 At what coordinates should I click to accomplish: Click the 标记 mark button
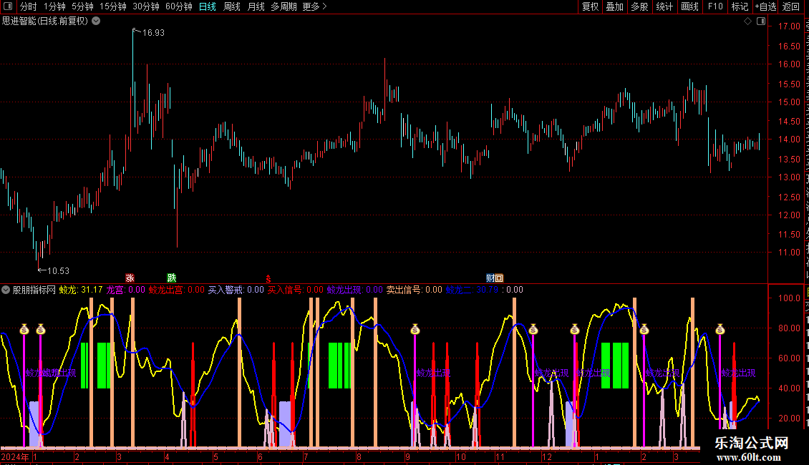tap(740, 6)
